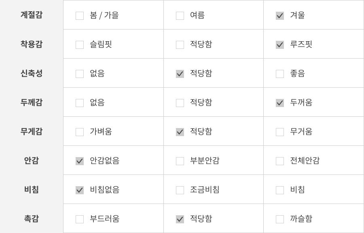Viewport: 364px width, 233px height.
Task: Check 적당함 in the 착용감 row
Action: click(x=180, y=45)
